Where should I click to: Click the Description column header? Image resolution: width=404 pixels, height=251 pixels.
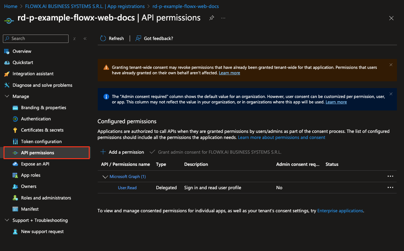click(x=196, y=164)
